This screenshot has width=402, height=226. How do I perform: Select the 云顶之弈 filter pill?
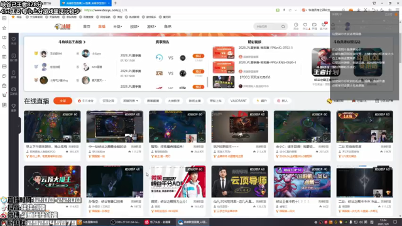[108, 101]
